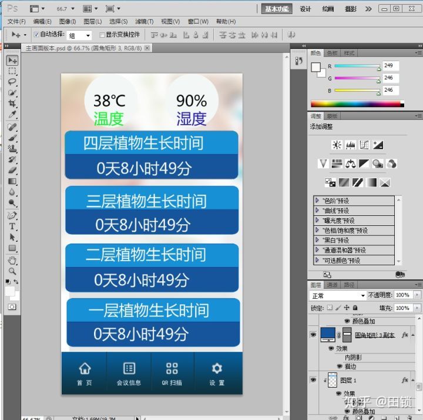Add Brightness/Contrast adjustment icon

pos(337,145)
